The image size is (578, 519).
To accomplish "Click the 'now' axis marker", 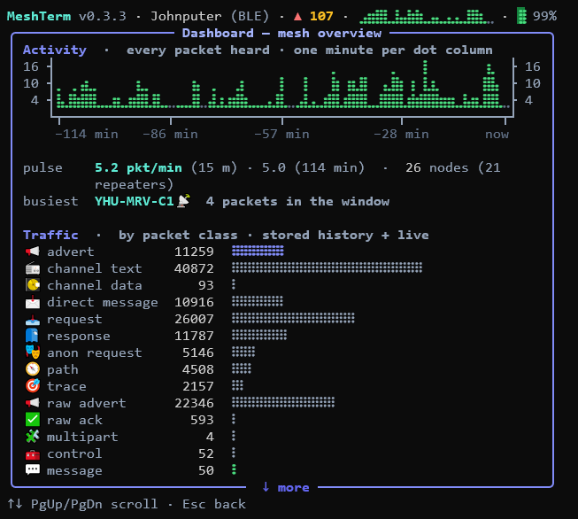I will point(497,135).
